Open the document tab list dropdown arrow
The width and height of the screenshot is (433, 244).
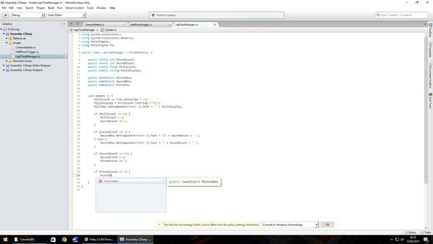pos(425,24)
